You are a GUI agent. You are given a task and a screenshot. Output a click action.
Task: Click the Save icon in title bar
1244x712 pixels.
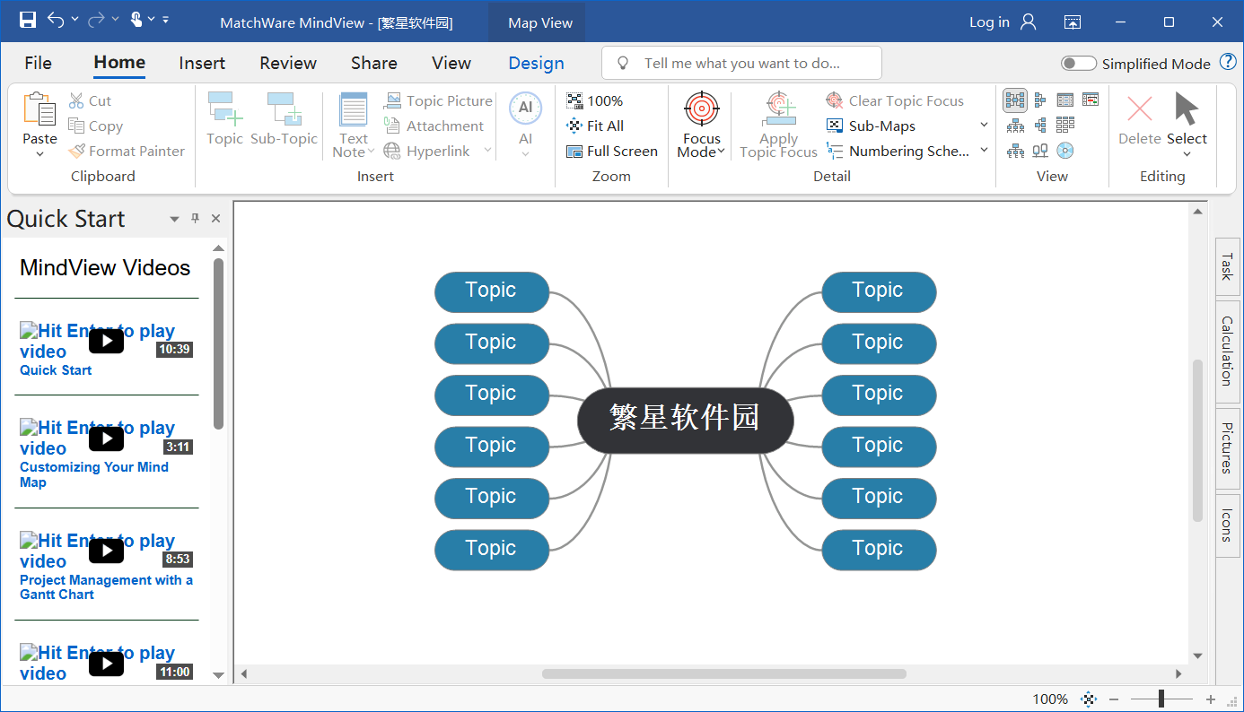click(x=28, y=20)
